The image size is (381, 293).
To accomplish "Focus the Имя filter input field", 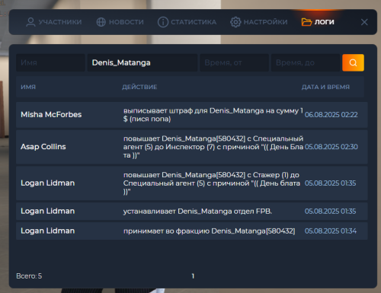I will pos(50,62).
